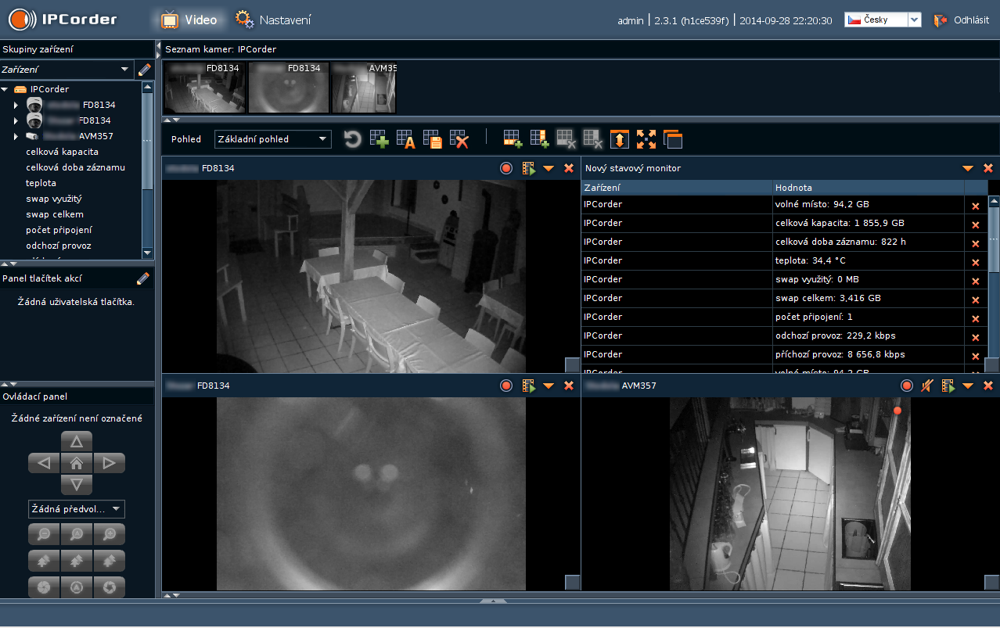Toggle recording on the blurry-lens FD8134 panel
The width and height of the screenshot is (1000, 628).
[x=506, y=386]
